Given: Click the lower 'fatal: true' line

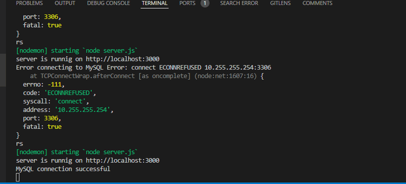Looking at the screenshot, I should (x=42, y=127).
